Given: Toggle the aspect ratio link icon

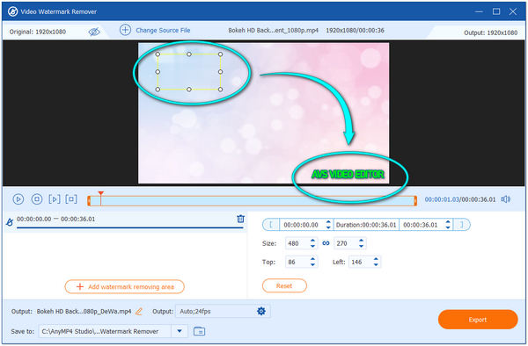Looking at the screenshot, I should (x=326, y=243).
